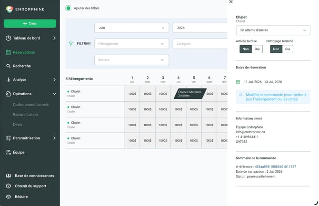This screenshot has height=206, width=319.
Task: Select Codes promotionnels submenu item
Action: [x=31, y=105]
